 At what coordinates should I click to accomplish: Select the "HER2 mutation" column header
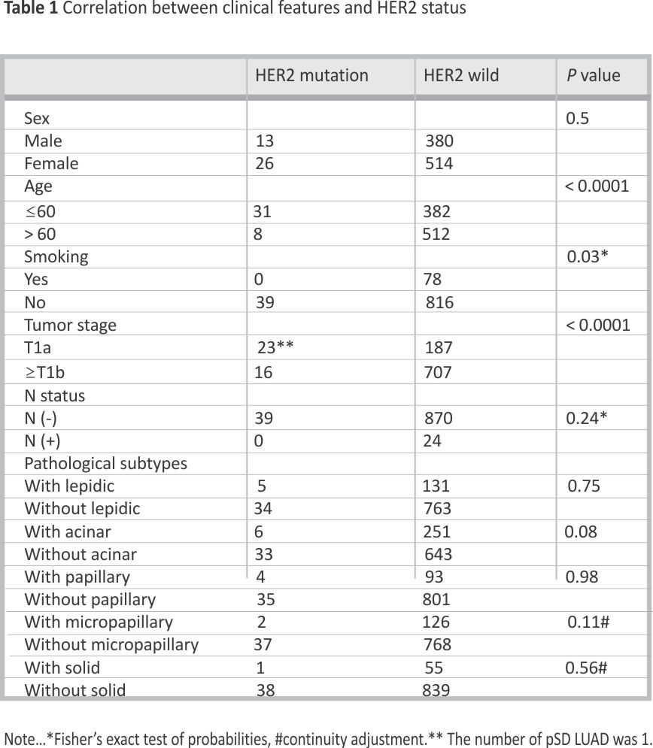[x=311, y=75]
